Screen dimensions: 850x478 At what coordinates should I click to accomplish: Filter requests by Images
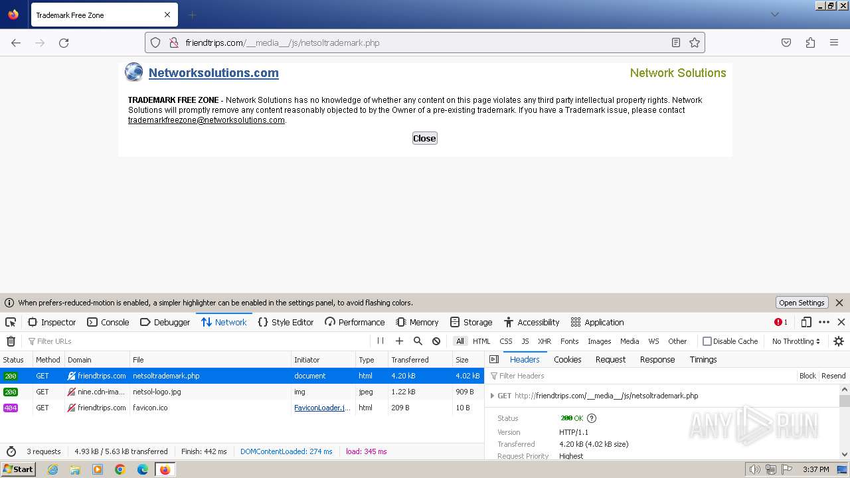[x=599, y=341]
